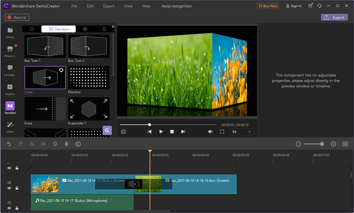Enter fullscreen preview mode
The height and width of the screenshot is (213, 354).
(x=222, y=132)
